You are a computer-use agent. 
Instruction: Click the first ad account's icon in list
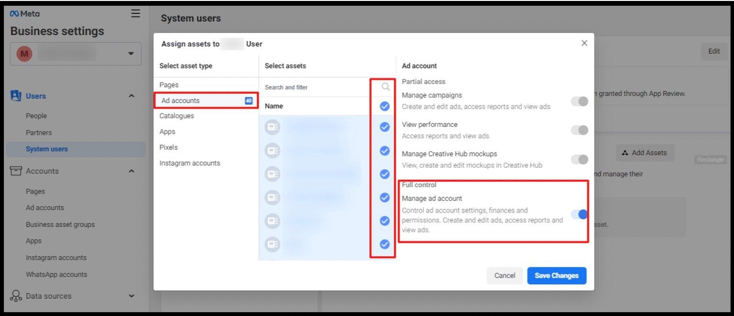272,127
